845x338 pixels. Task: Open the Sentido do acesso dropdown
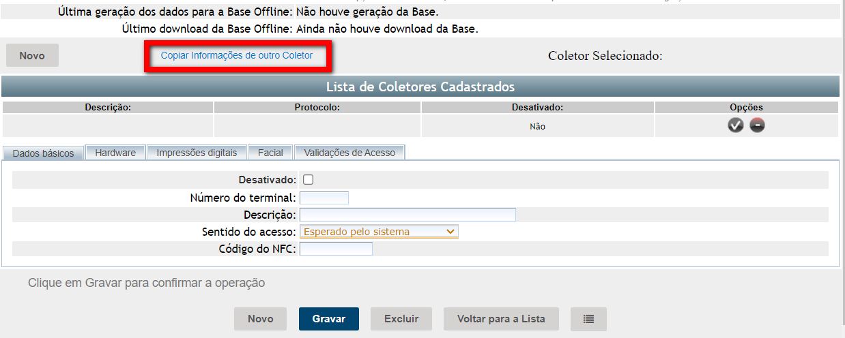[x=379, y=232]
